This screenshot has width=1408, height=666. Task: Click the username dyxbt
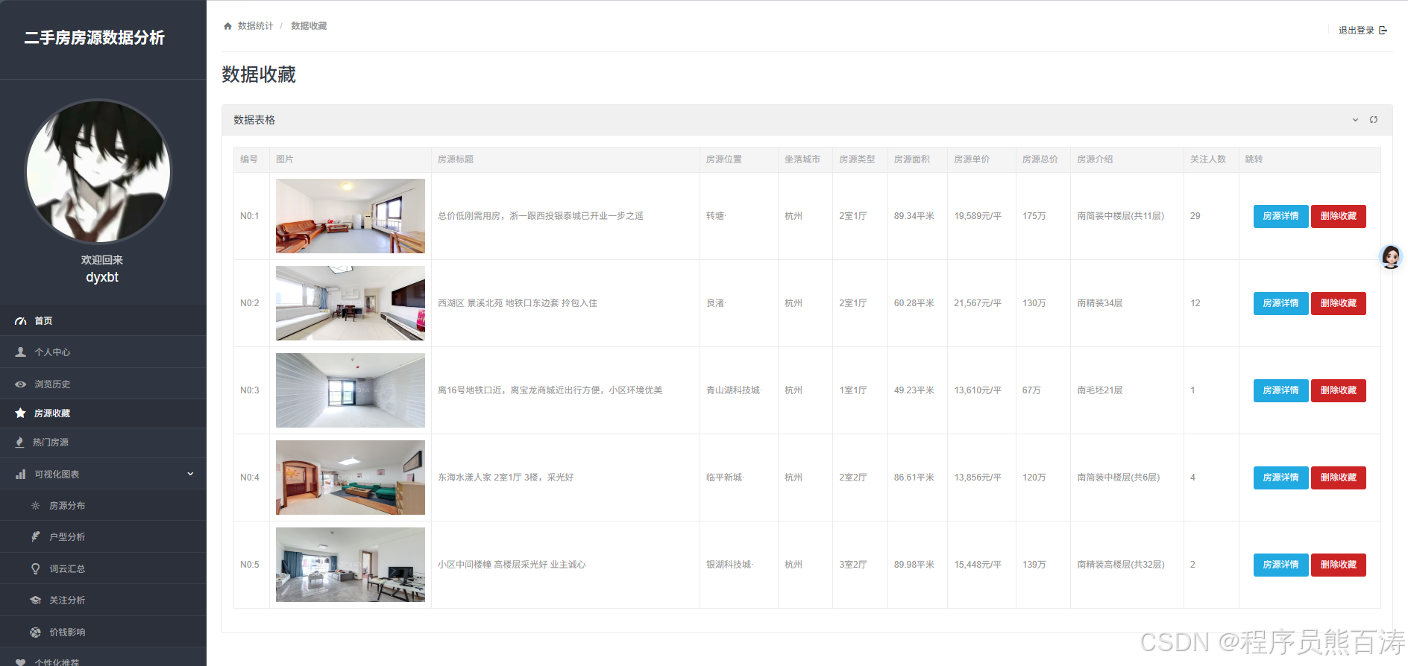click(x=102, y=277)
